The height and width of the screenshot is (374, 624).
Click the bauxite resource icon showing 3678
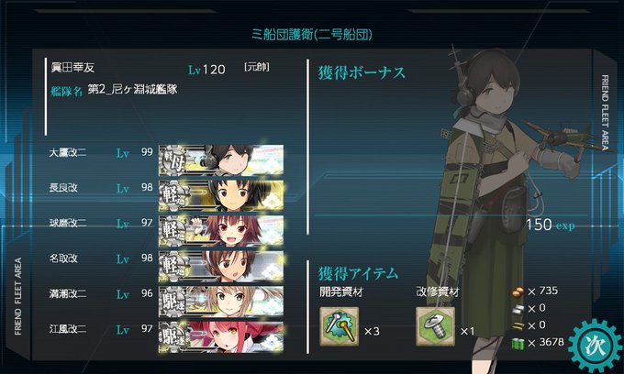(518, 344)
